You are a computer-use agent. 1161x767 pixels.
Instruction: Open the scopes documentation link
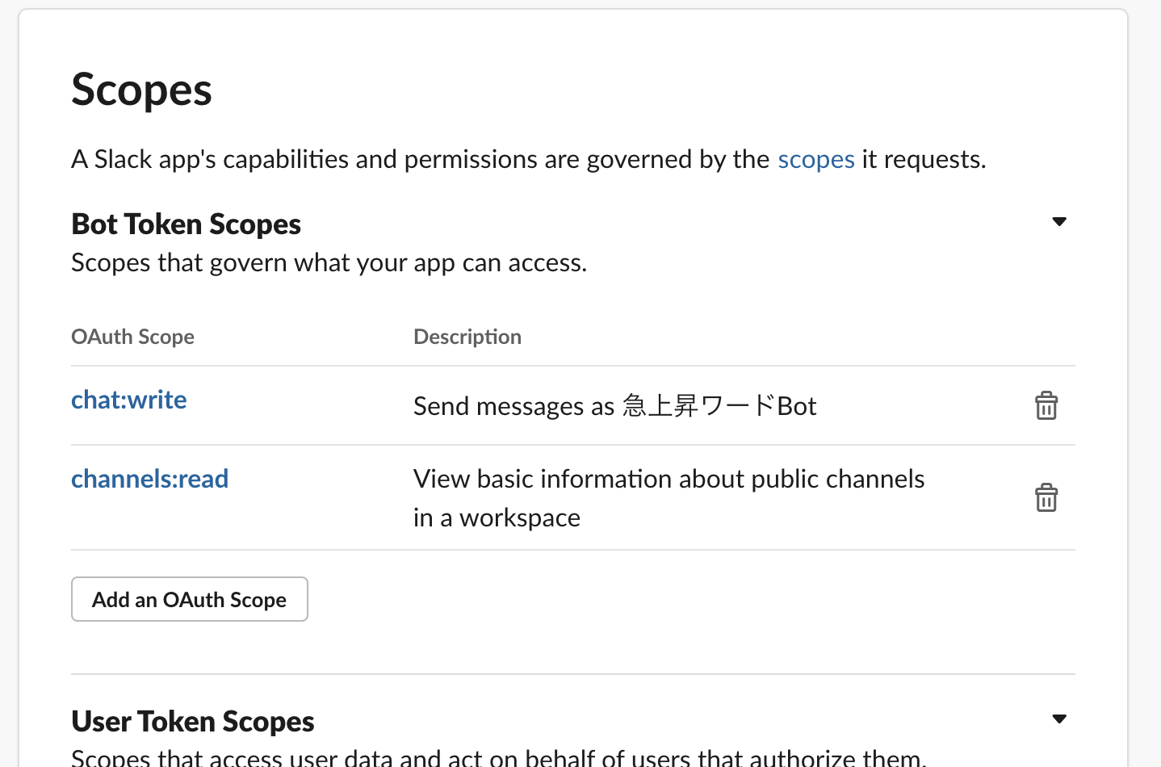tap(815, 159)
